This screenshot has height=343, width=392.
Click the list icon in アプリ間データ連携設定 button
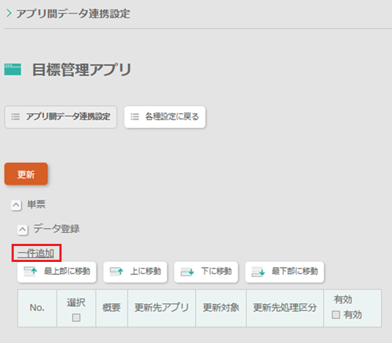(x=15, y=117)
